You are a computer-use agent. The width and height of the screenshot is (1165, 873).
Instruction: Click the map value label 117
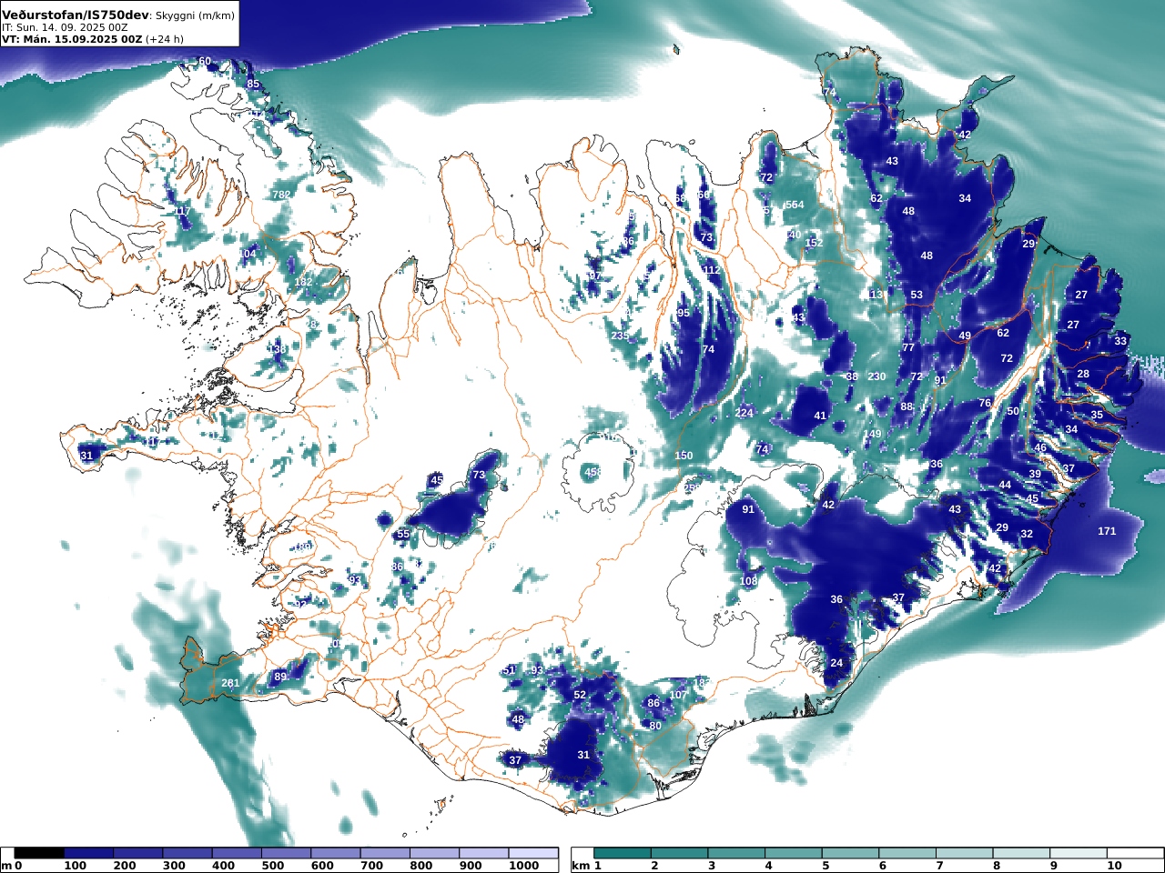(x=182, y=211)
